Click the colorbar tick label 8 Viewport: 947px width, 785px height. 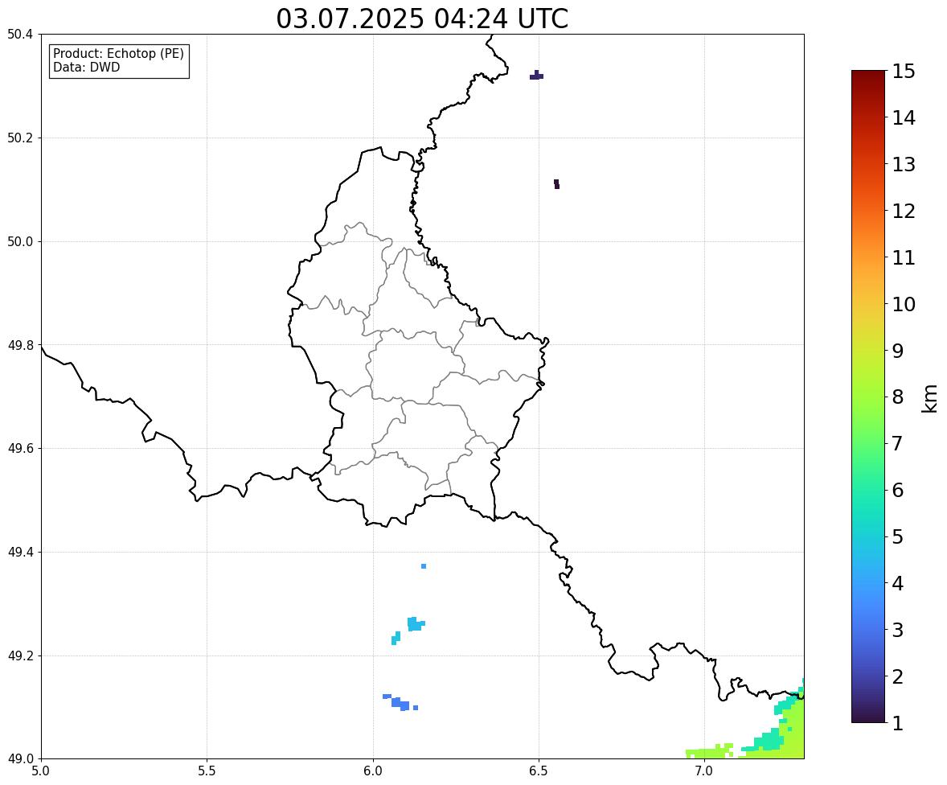coord(897,397)
